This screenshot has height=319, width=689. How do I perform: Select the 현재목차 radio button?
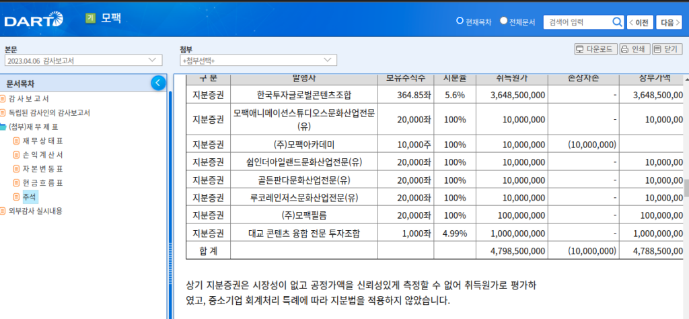(460, 21)
